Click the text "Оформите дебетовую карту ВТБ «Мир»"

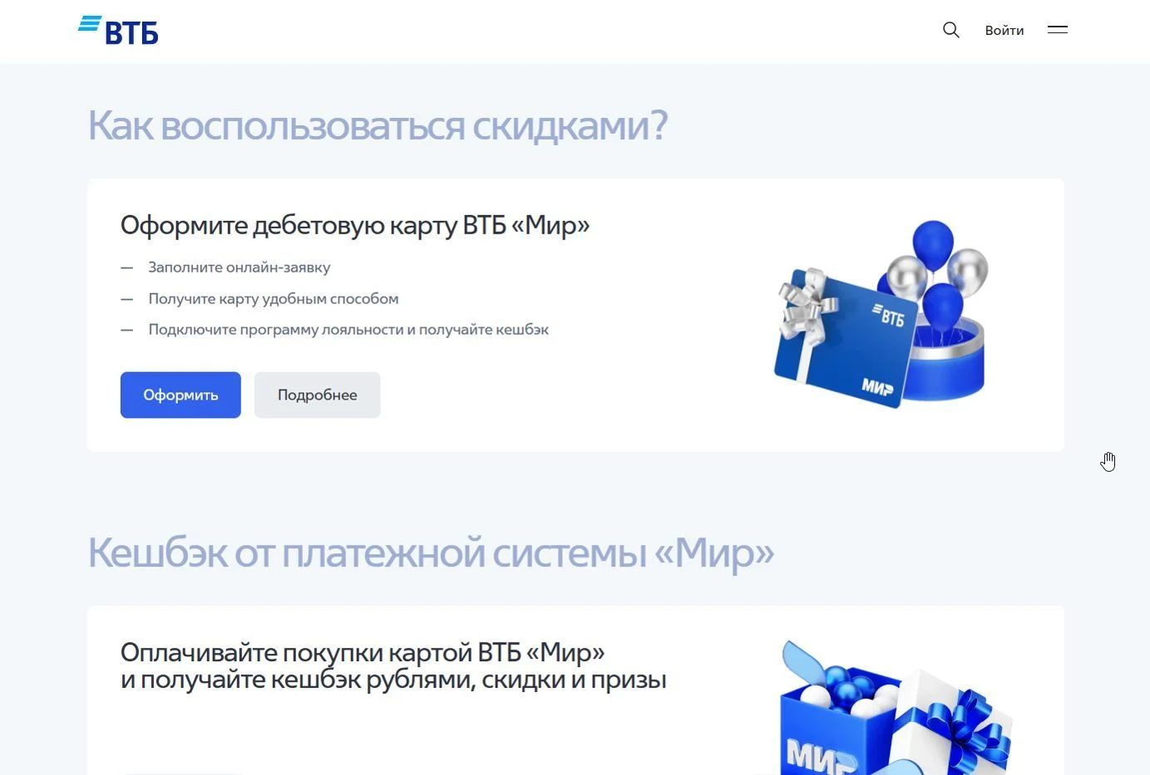click(355, 225)
